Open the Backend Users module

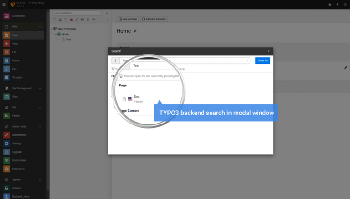pos(23,196)
